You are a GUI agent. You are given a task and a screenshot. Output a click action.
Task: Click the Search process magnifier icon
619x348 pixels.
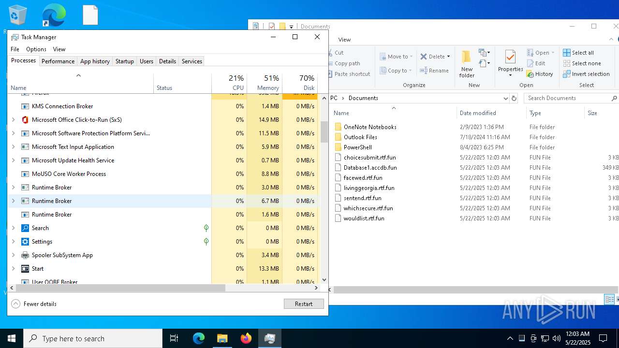click(25, 228)
